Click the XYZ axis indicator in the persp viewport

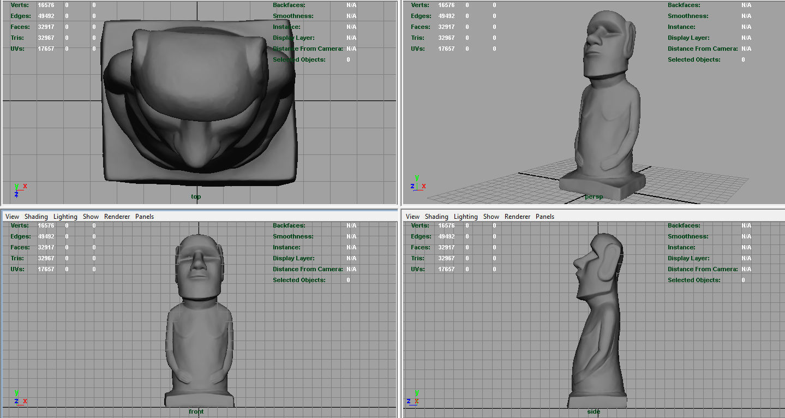point(418,183)
